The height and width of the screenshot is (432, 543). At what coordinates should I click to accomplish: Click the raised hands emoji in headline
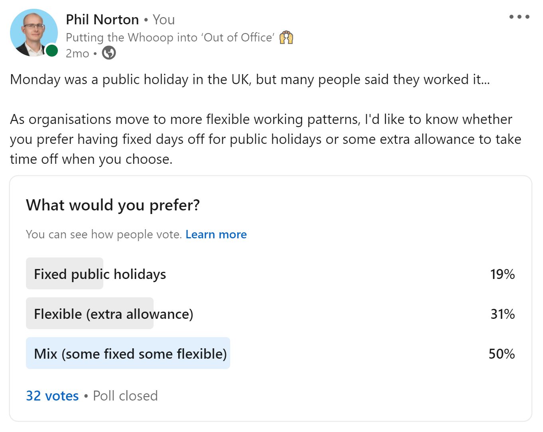click(286, 37)
